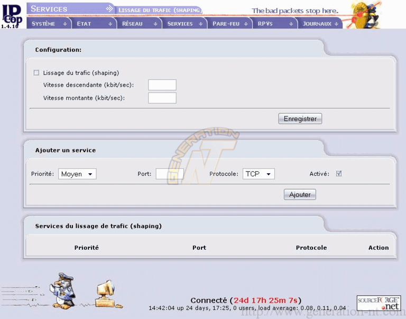Viewport: 406px width, 319px height.
Task: Click the Priorité column header
Action: point(87,248)
